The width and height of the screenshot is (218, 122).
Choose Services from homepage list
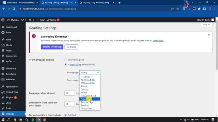[90, 105]
